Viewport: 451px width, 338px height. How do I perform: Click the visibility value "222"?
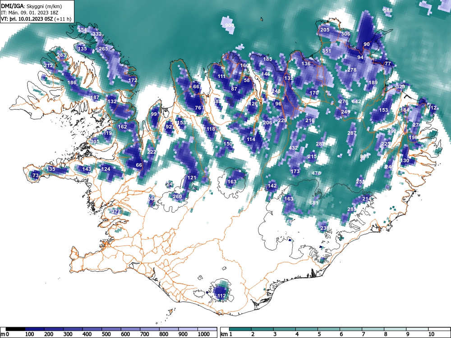pyautogui.click(x=152, y=152)
